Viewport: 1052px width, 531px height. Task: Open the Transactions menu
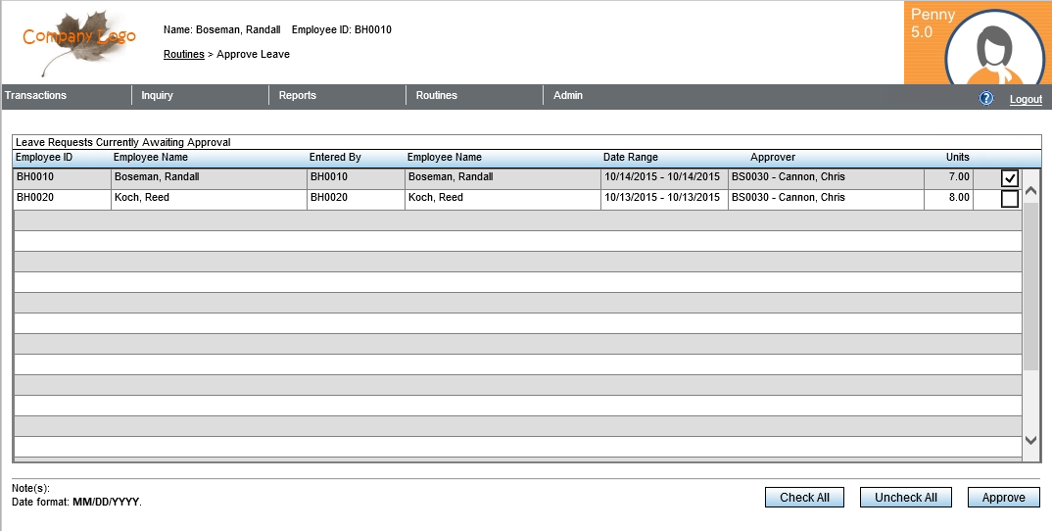pyautogui.click(x=36, y=96)
